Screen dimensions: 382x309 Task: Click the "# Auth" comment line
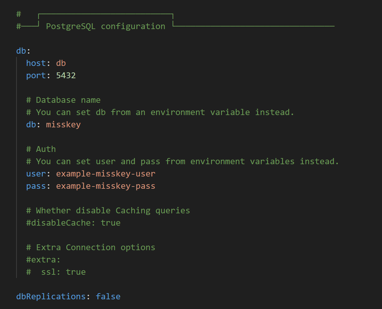click(41, 149)
